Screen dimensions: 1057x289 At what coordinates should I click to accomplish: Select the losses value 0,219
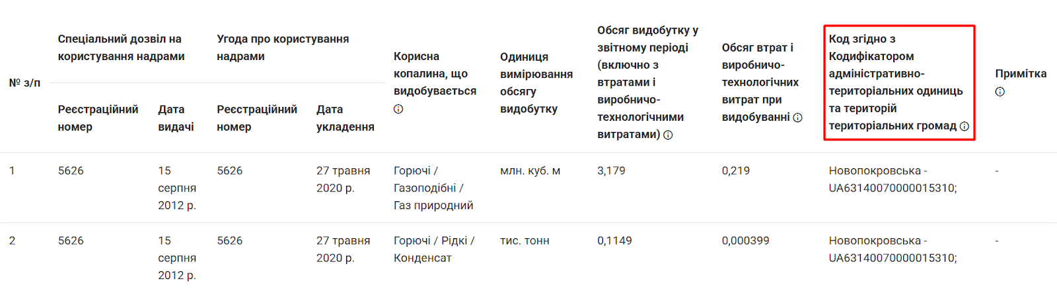pyautogui.click(x=735, y=171)
